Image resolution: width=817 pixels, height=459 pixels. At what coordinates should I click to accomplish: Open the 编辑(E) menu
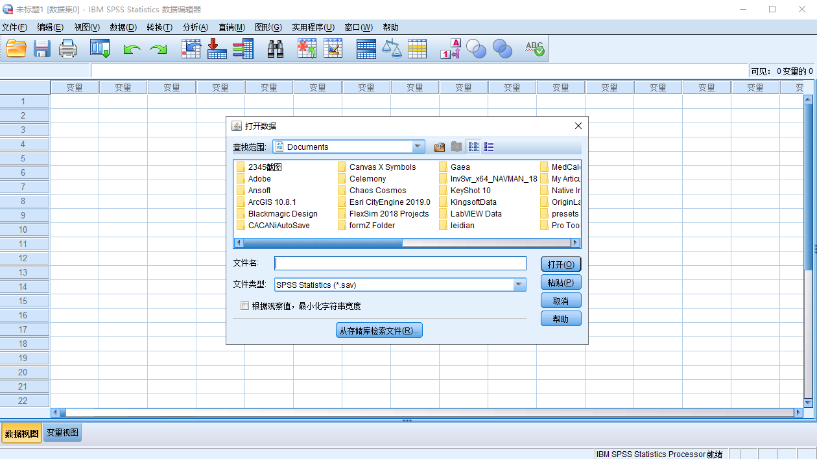click(50, 27)
